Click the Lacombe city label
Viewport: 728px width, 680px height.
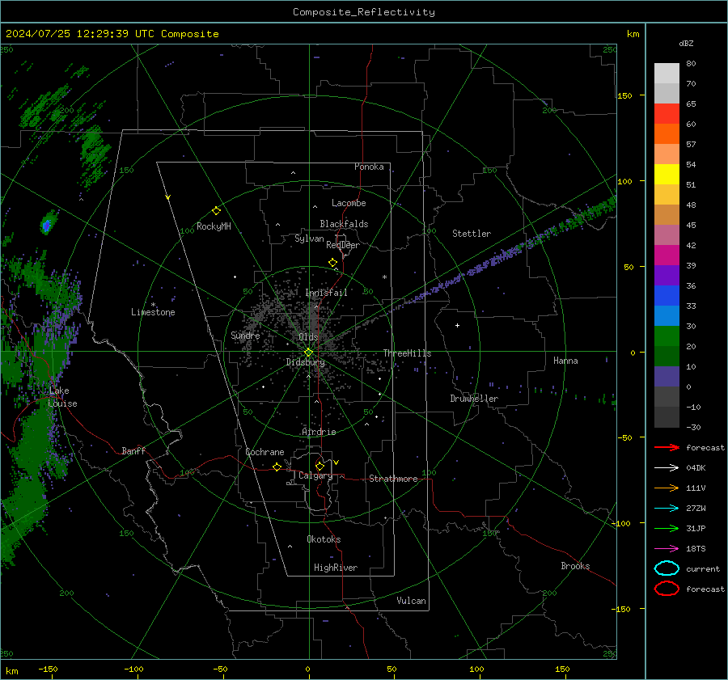349,203
